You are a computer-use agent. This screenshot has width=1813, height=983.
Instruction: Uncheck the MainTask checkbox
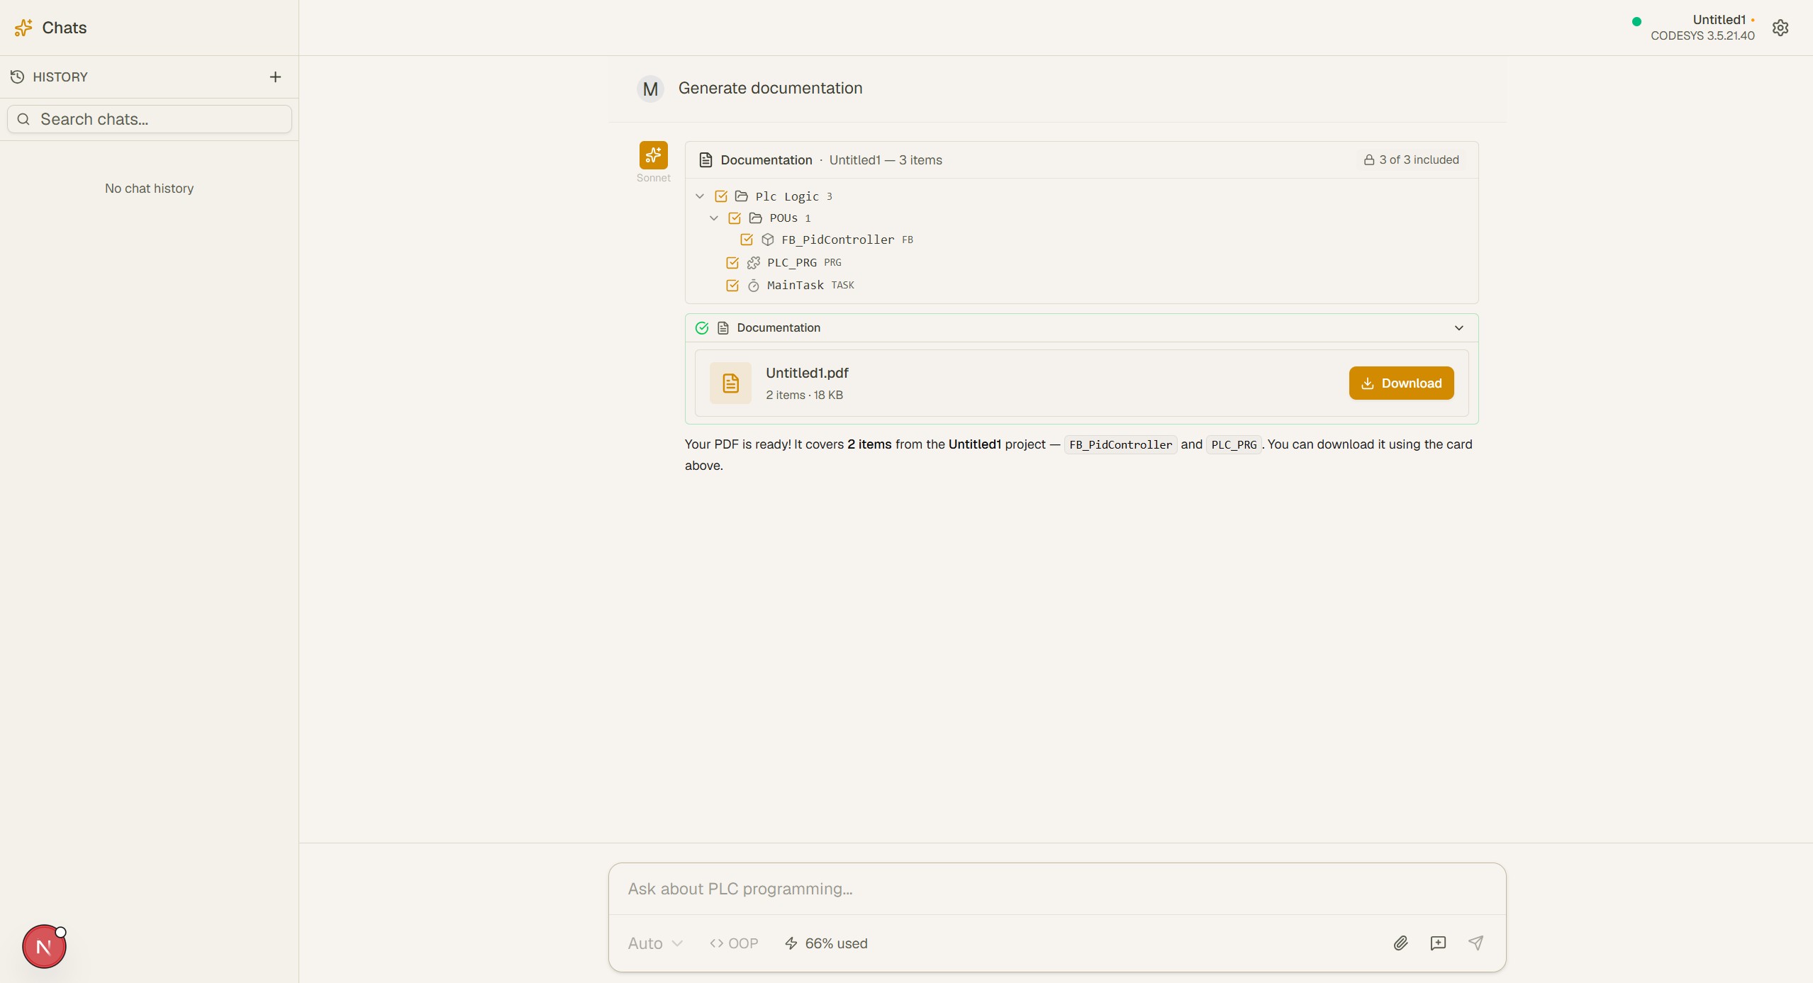click(x=732, y=286)
